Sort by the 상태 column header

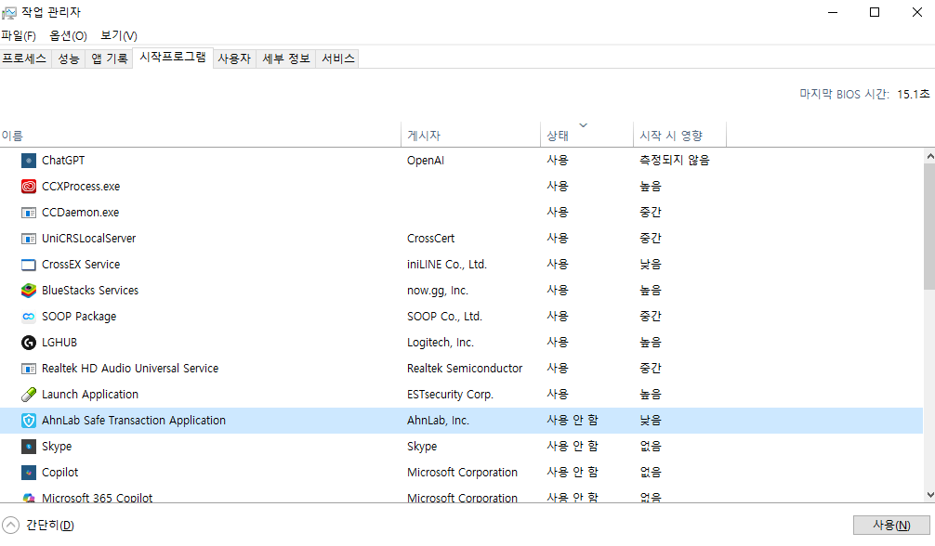(586, 136)
